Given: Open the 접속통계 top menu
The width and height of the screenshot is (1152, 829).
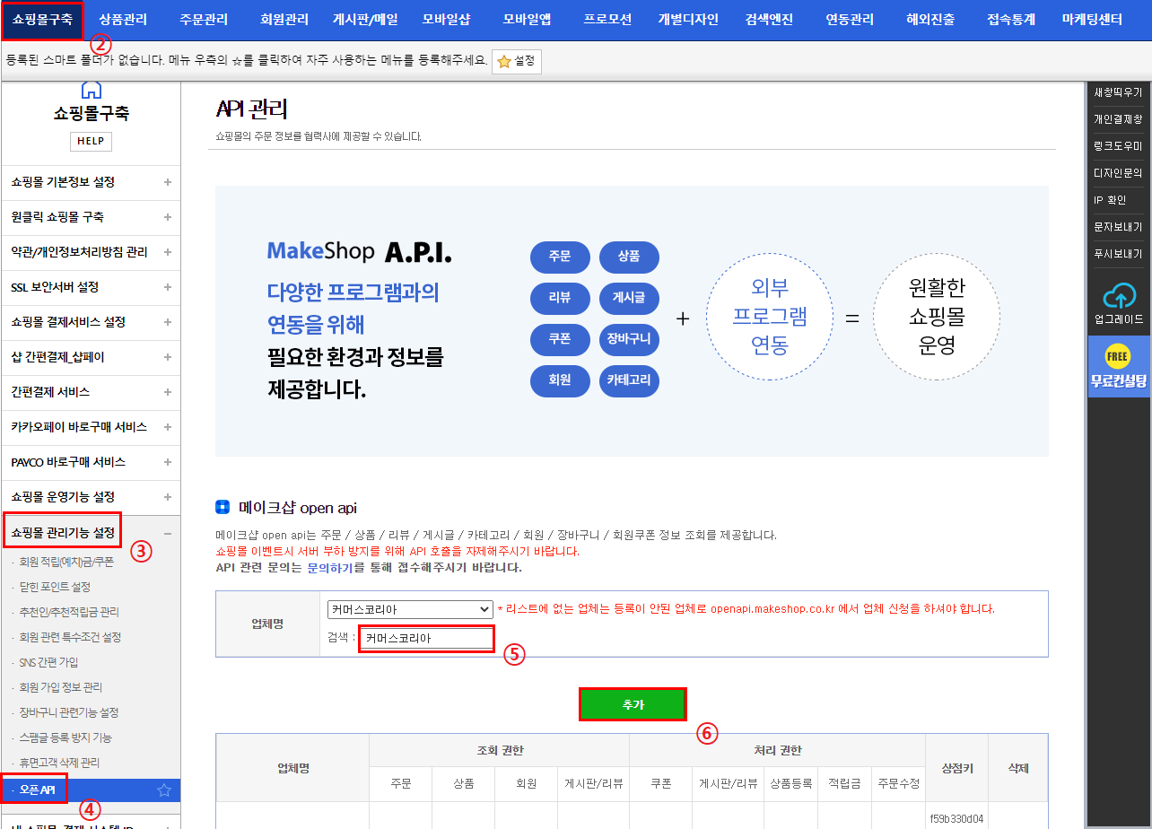Looking at the screenshot, I should 1011,20.
